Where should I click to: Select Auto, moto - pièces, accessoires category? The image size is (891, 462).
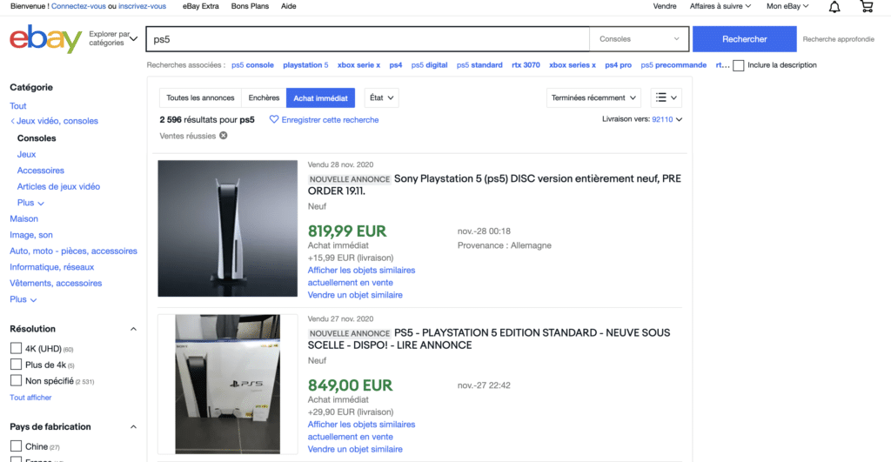(73, 251)
